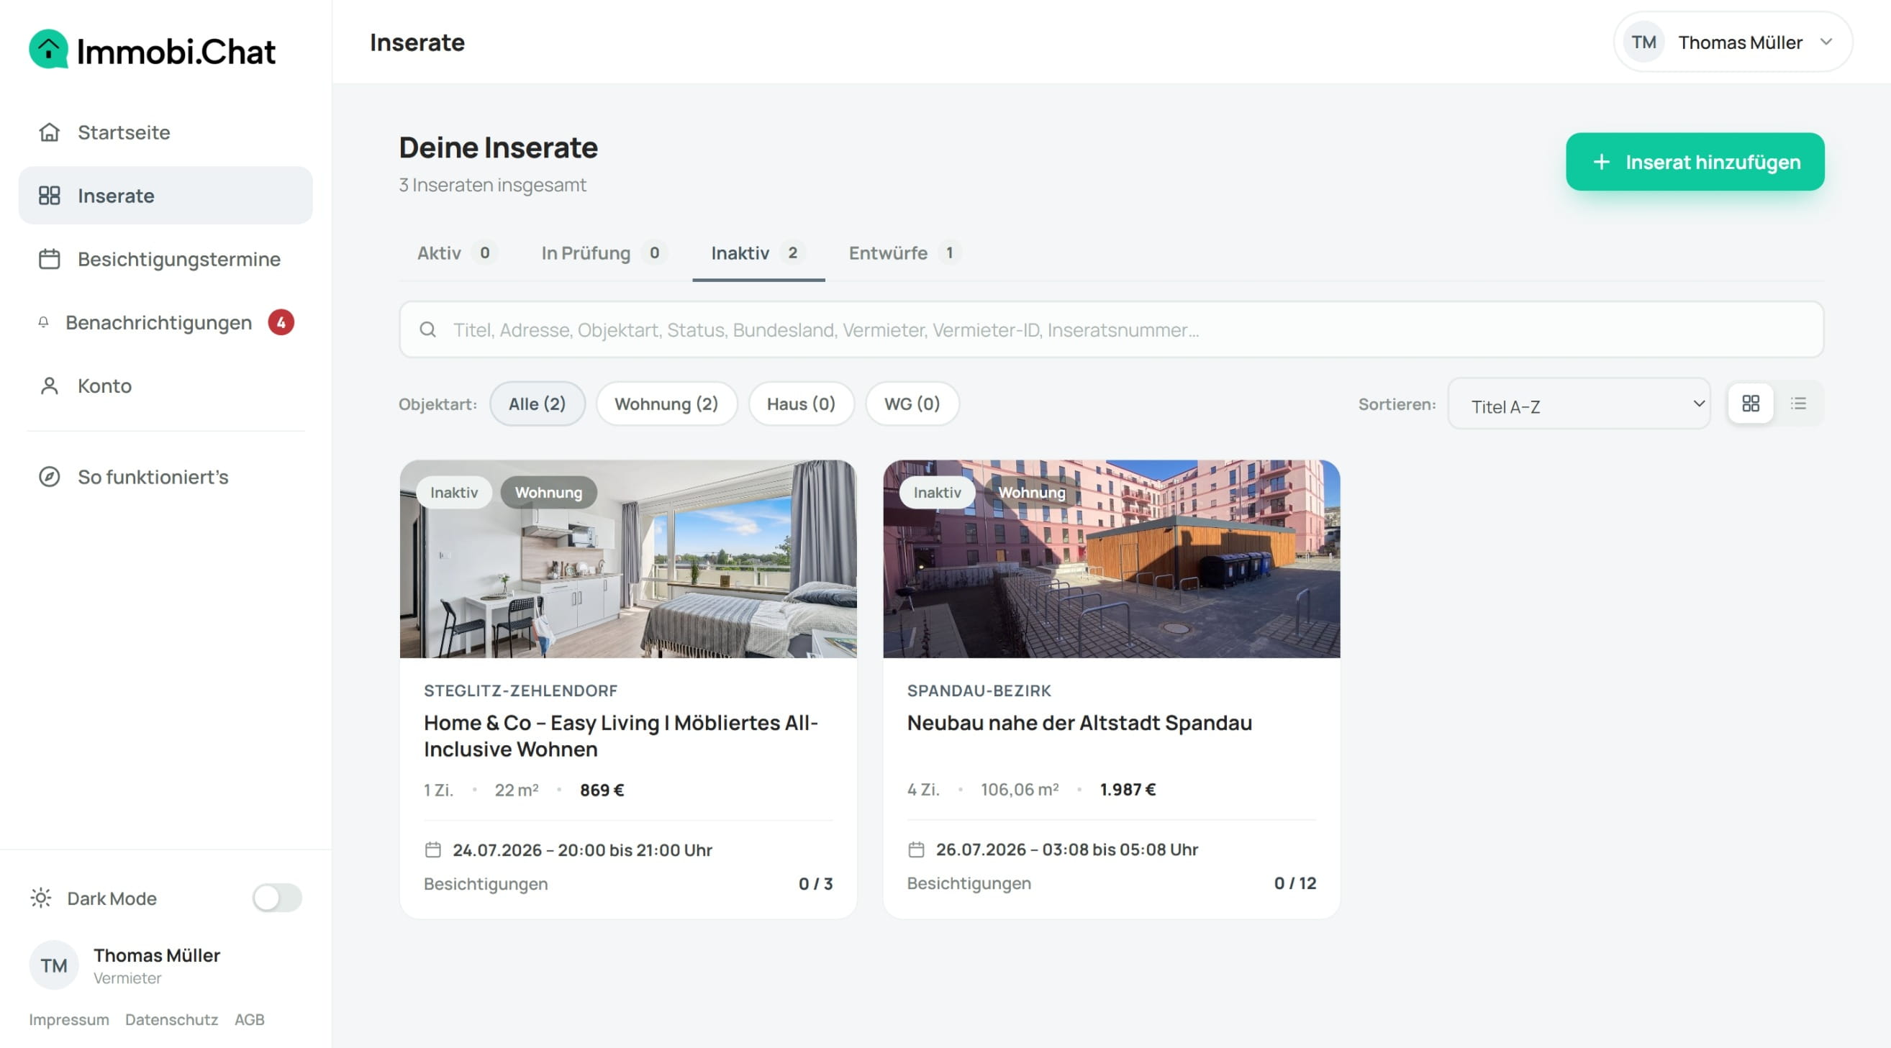Click 3 Inseraten insgesamt subtitle

tap(492, 184)
